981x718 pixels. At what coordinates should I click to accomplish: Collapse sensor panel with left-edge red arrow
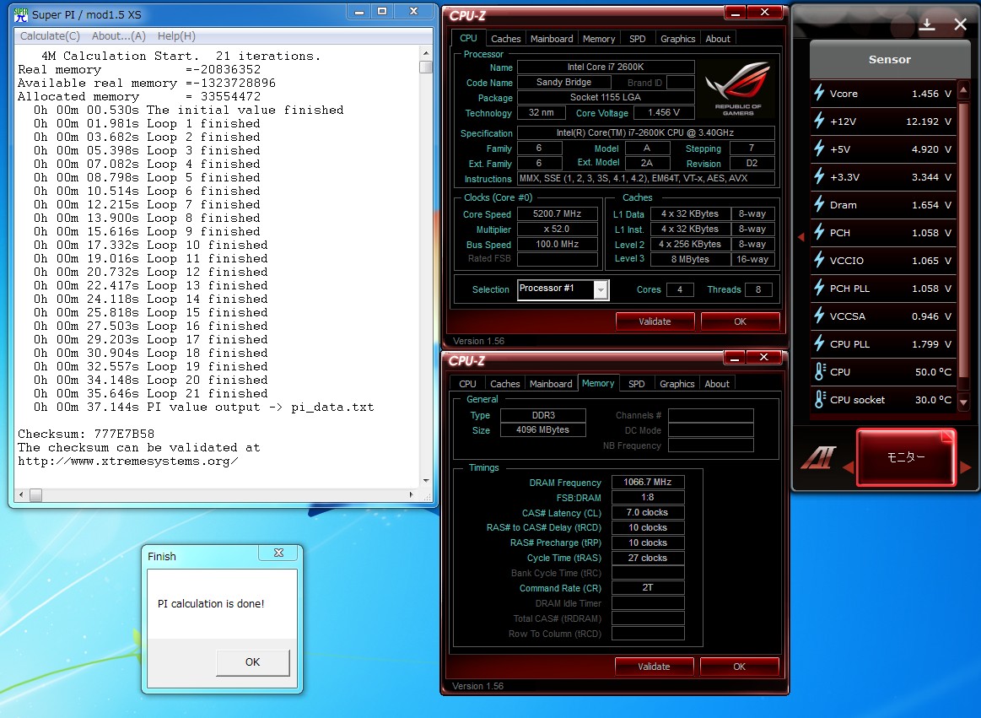click(800, 238)
